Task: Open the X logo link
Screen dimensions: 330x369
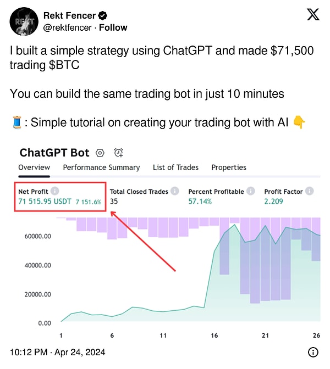Action: [313, 15]
